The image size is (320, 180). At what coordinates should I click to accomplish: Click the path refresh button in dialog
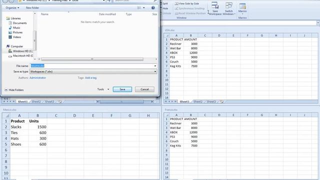click(x=109, y=1)
